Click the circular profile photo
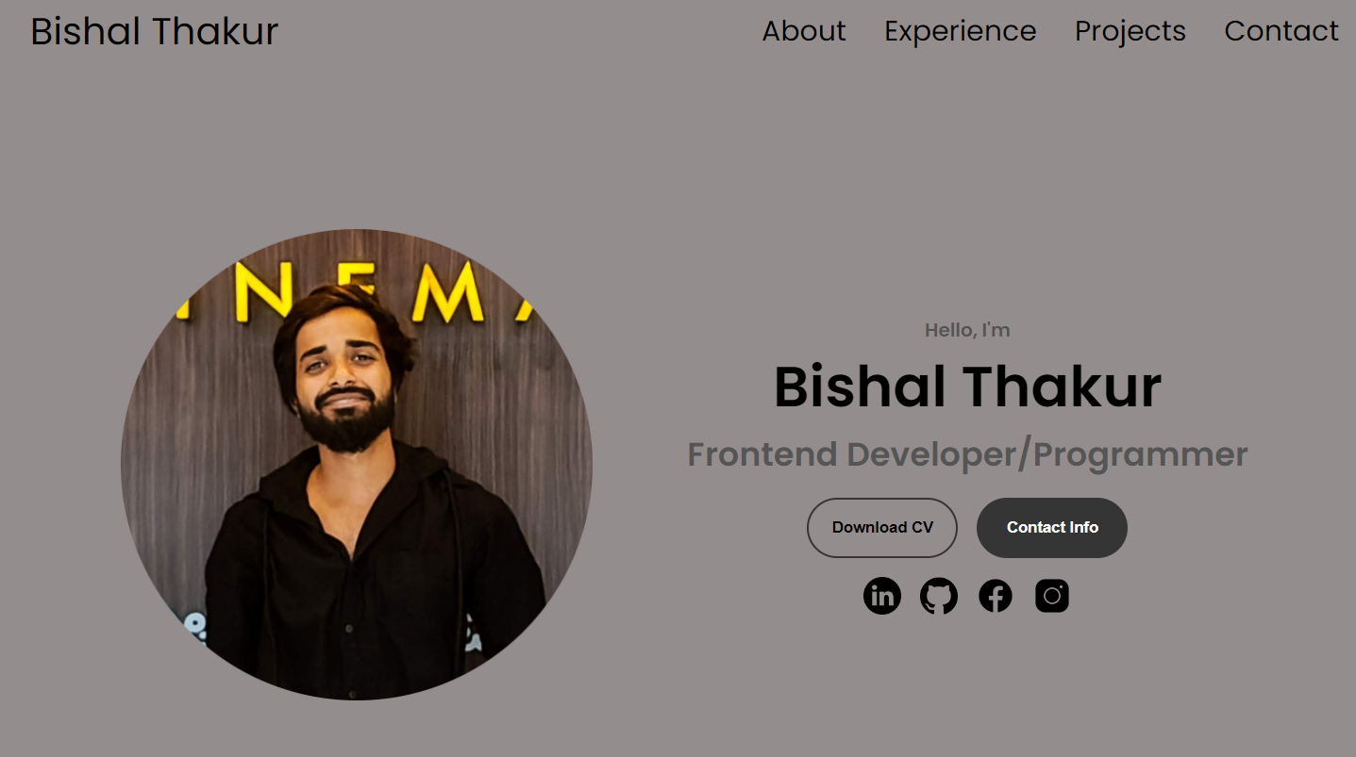This screenshot has height=757, width=1356. [357, 465]
